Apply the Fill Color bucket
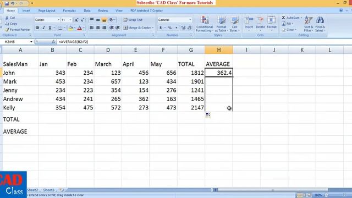This screenshot has width=352, height=198. pos(71,28)
